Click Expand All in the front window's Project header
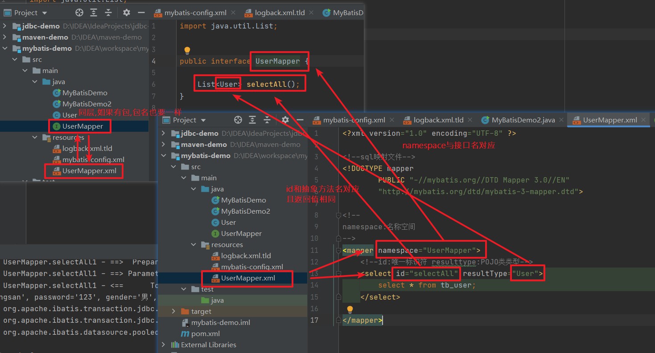Screen dimensions: 655x353 [253, 120]
